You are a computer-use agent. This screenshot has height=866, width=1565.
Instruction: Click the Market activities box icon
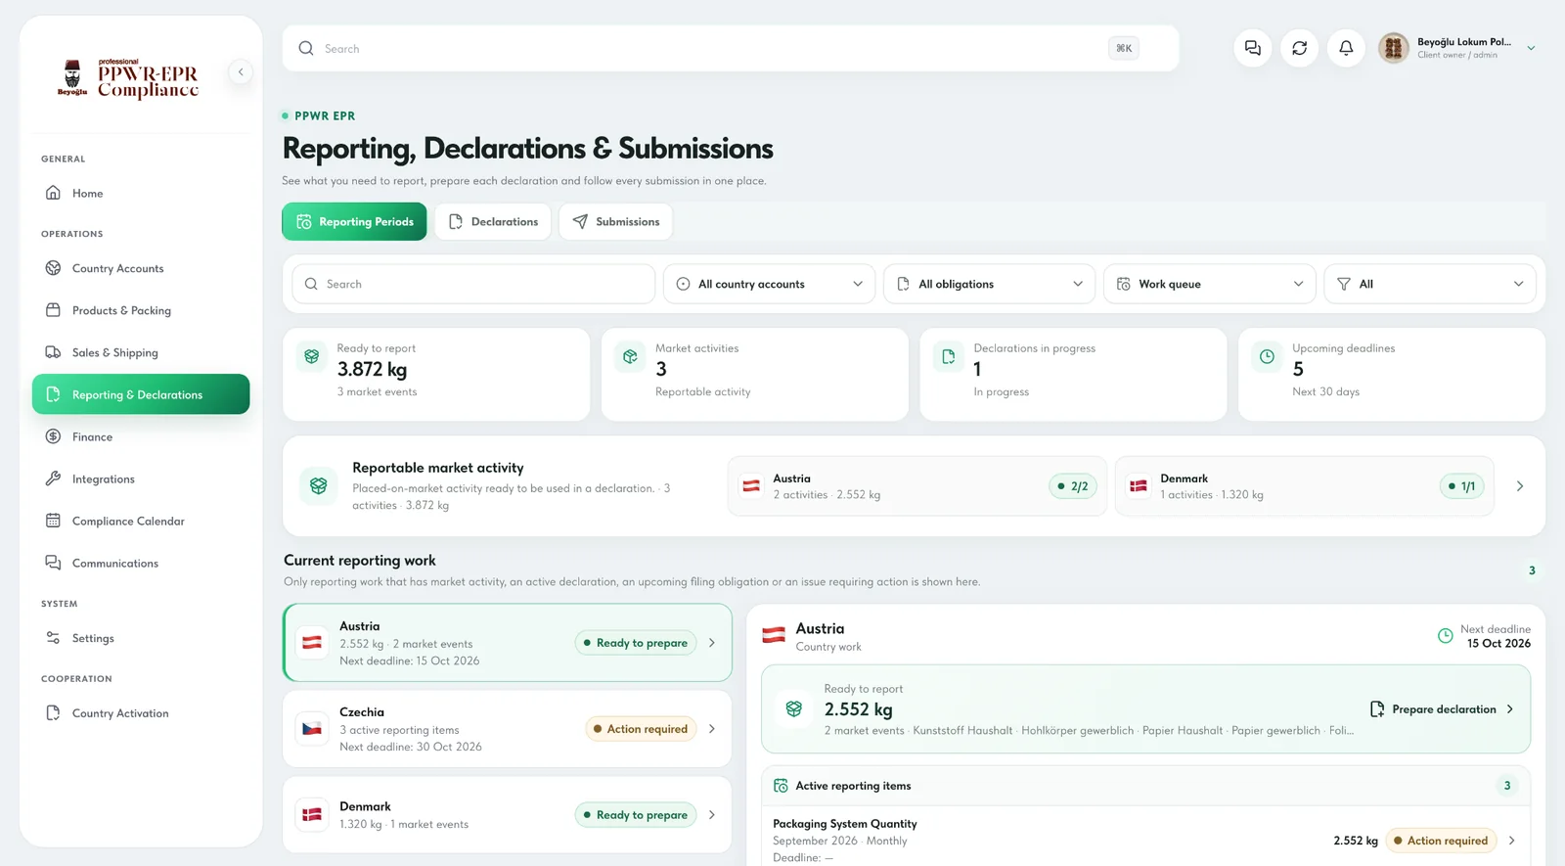click(x=630, y=357)
